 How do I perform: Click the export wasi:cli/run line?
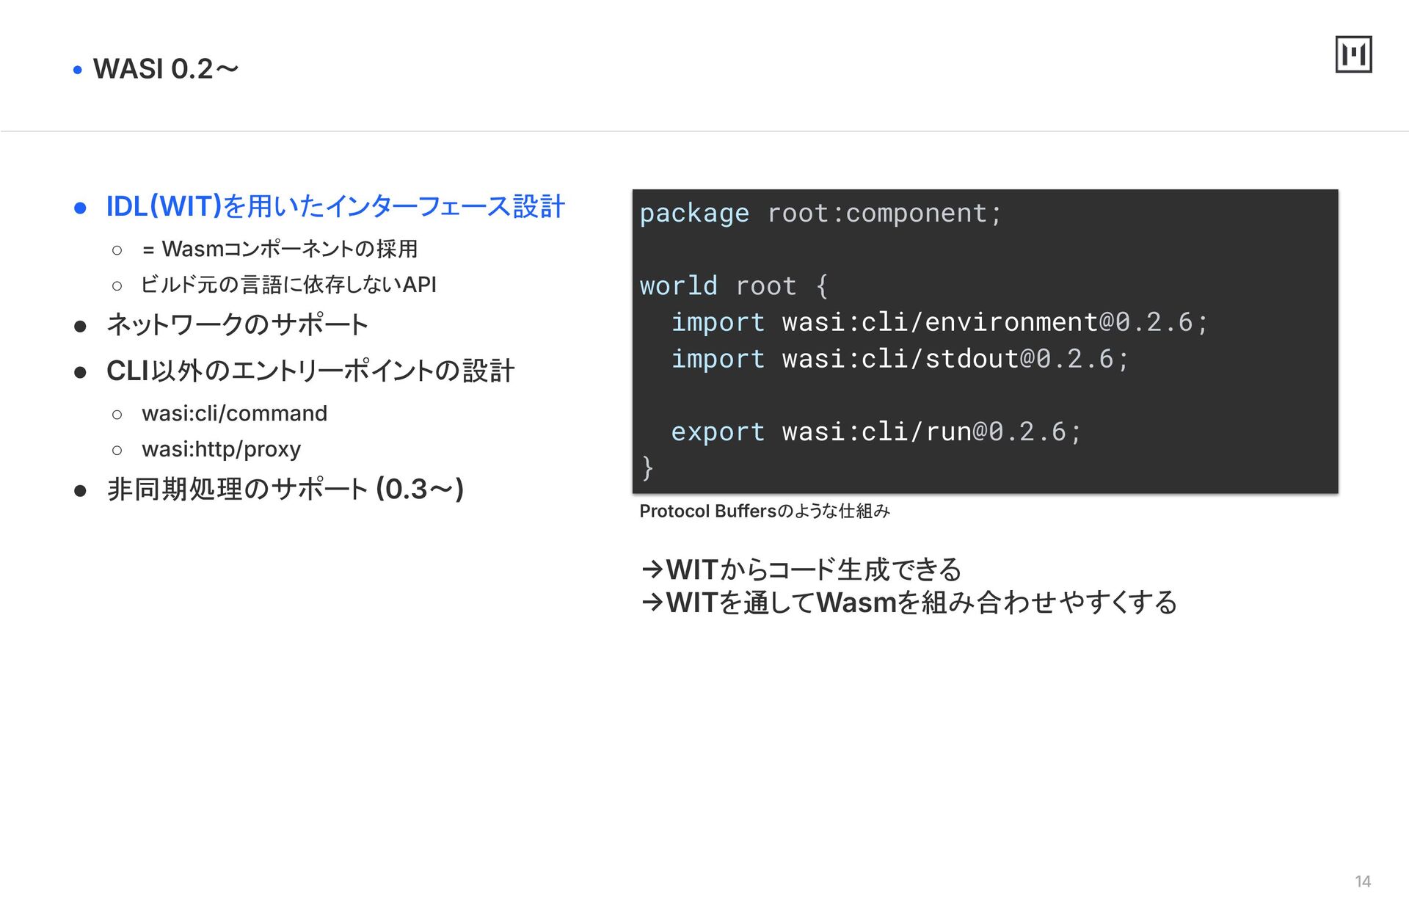tap(876, 432)
